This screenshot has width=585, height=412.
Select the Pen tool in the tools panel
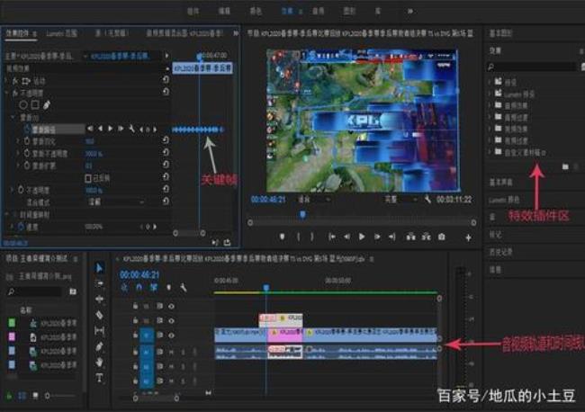click(x=100, y=346)
